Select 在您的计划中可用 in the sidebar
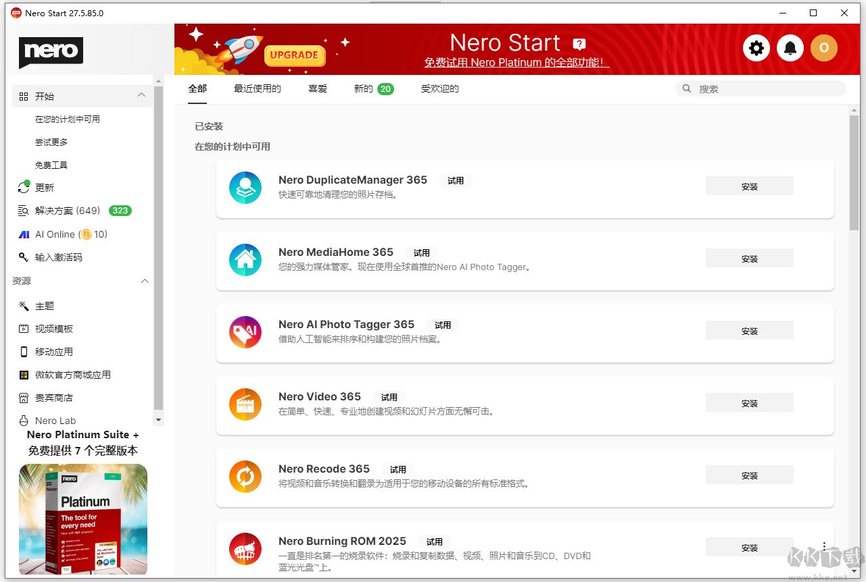 coord(68,119)
